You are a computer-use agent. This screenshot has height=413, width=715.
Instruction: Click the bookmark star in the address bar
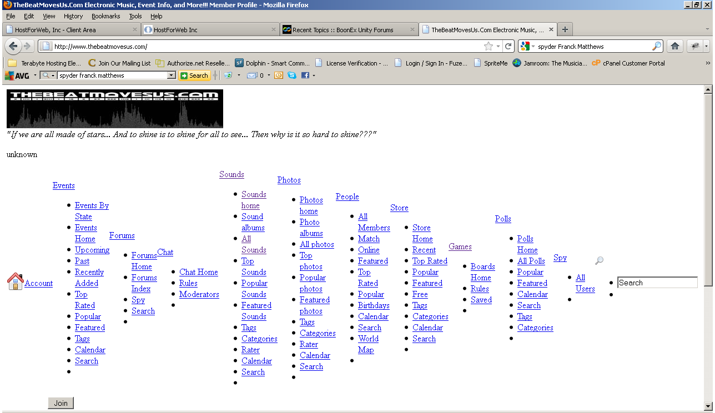point(488,47)
